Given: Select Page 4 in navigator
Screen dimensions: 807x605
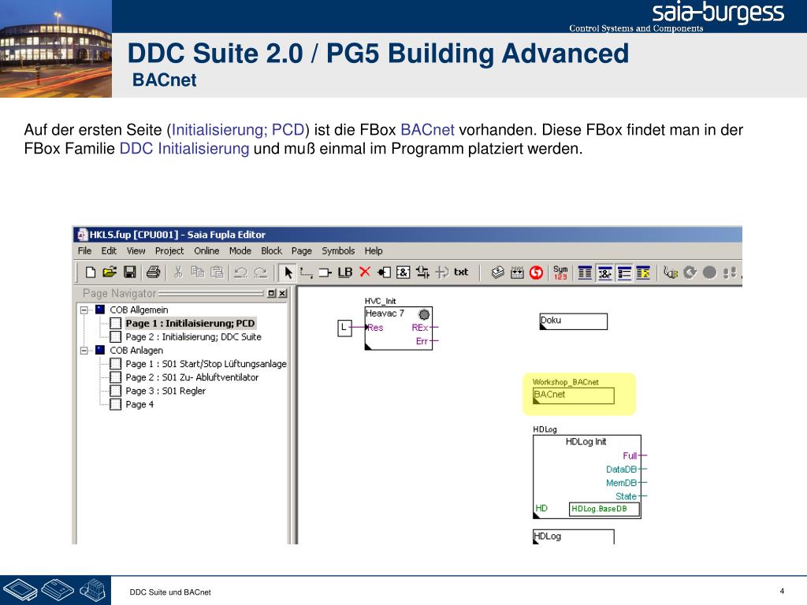Looking at the screenshot, I should coord(139,404).
